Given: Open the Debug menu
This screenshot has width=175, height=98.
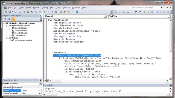Looking at the screenshot, I should click(x=45, y=8).
